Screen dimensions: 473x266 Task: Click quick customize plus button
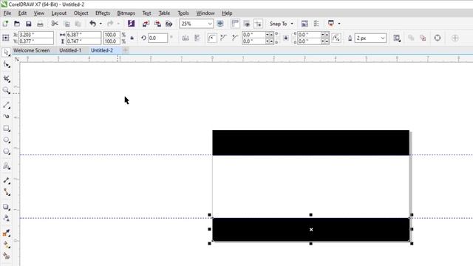click(455, 38)
